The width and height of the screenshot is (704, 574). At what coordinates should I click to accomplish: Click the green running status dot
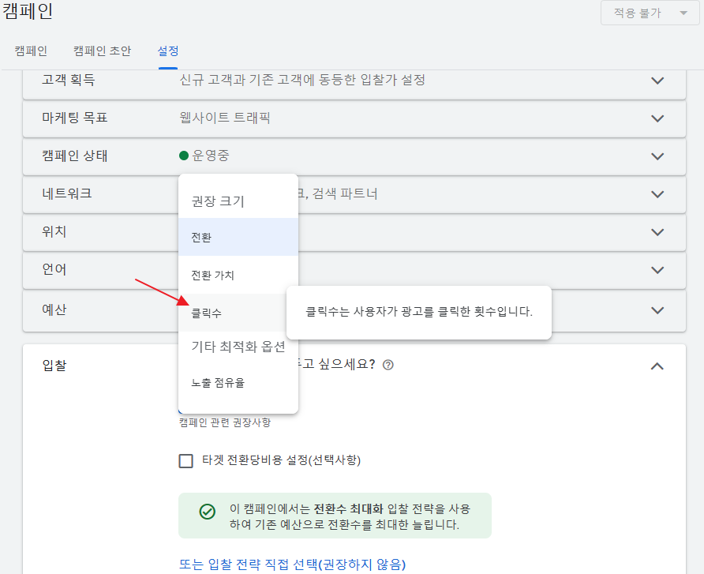(x=184, y=156)
